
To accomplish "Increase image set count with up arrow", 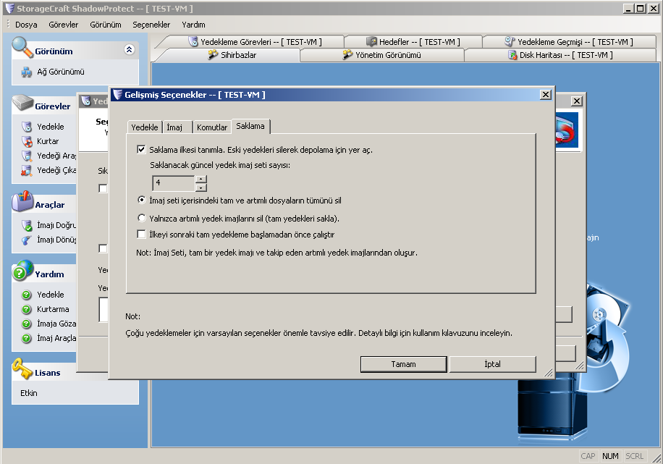I will (201, 179).
